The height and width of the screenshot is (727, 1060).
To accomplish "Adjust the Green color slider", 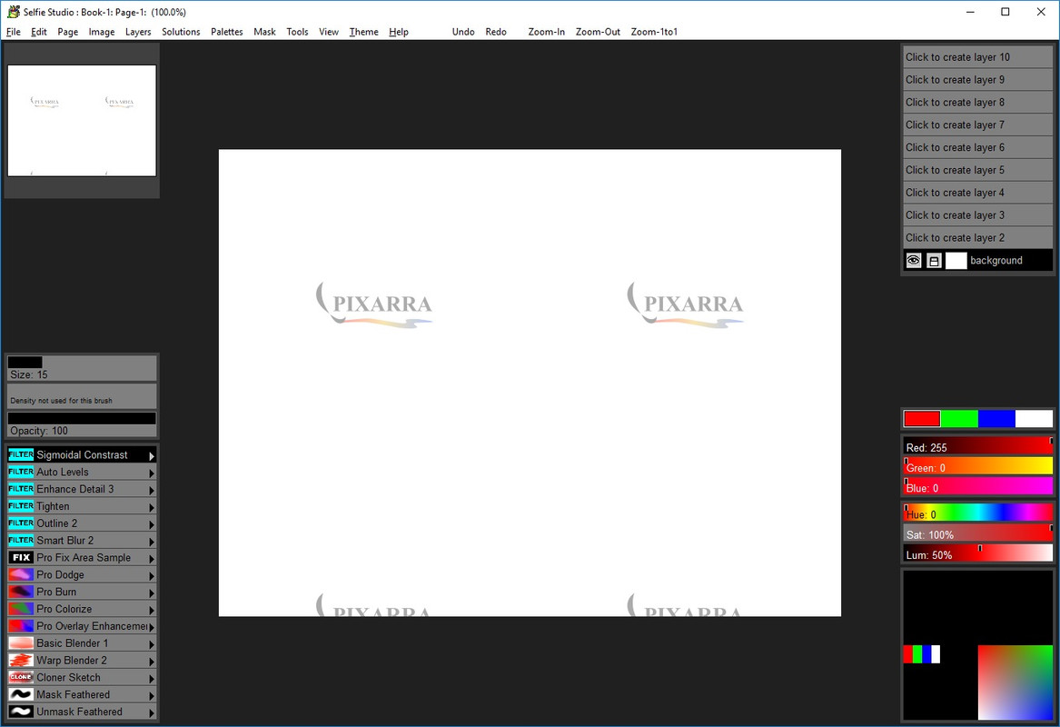I will point(977,466).
